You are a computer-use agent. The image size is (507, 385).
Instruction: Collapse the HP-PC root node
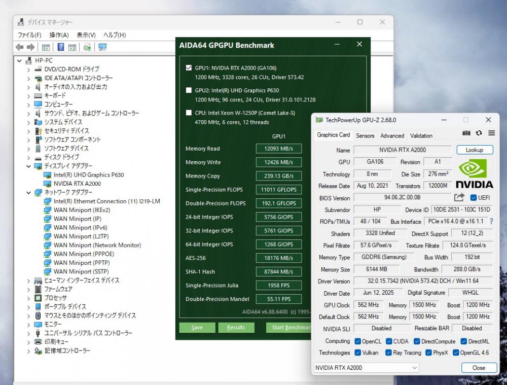pos(19,60)
